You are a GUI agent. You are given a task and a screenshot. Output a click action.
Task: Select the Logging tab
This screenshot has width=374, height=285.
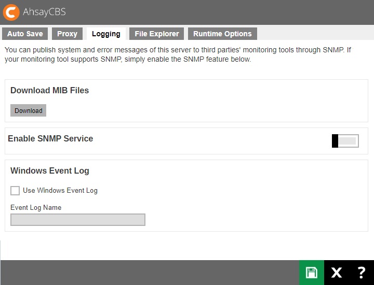tap(106, 34)
